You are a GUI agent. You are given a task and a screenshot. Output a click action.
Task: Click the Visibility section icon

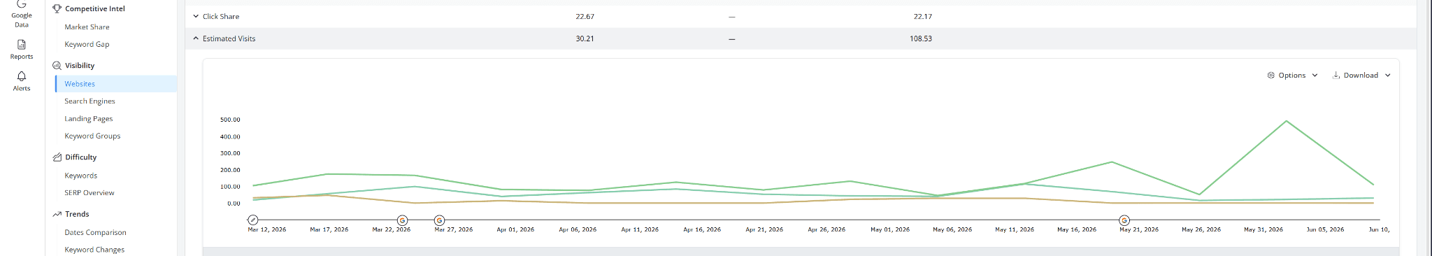tap(57, 65)
